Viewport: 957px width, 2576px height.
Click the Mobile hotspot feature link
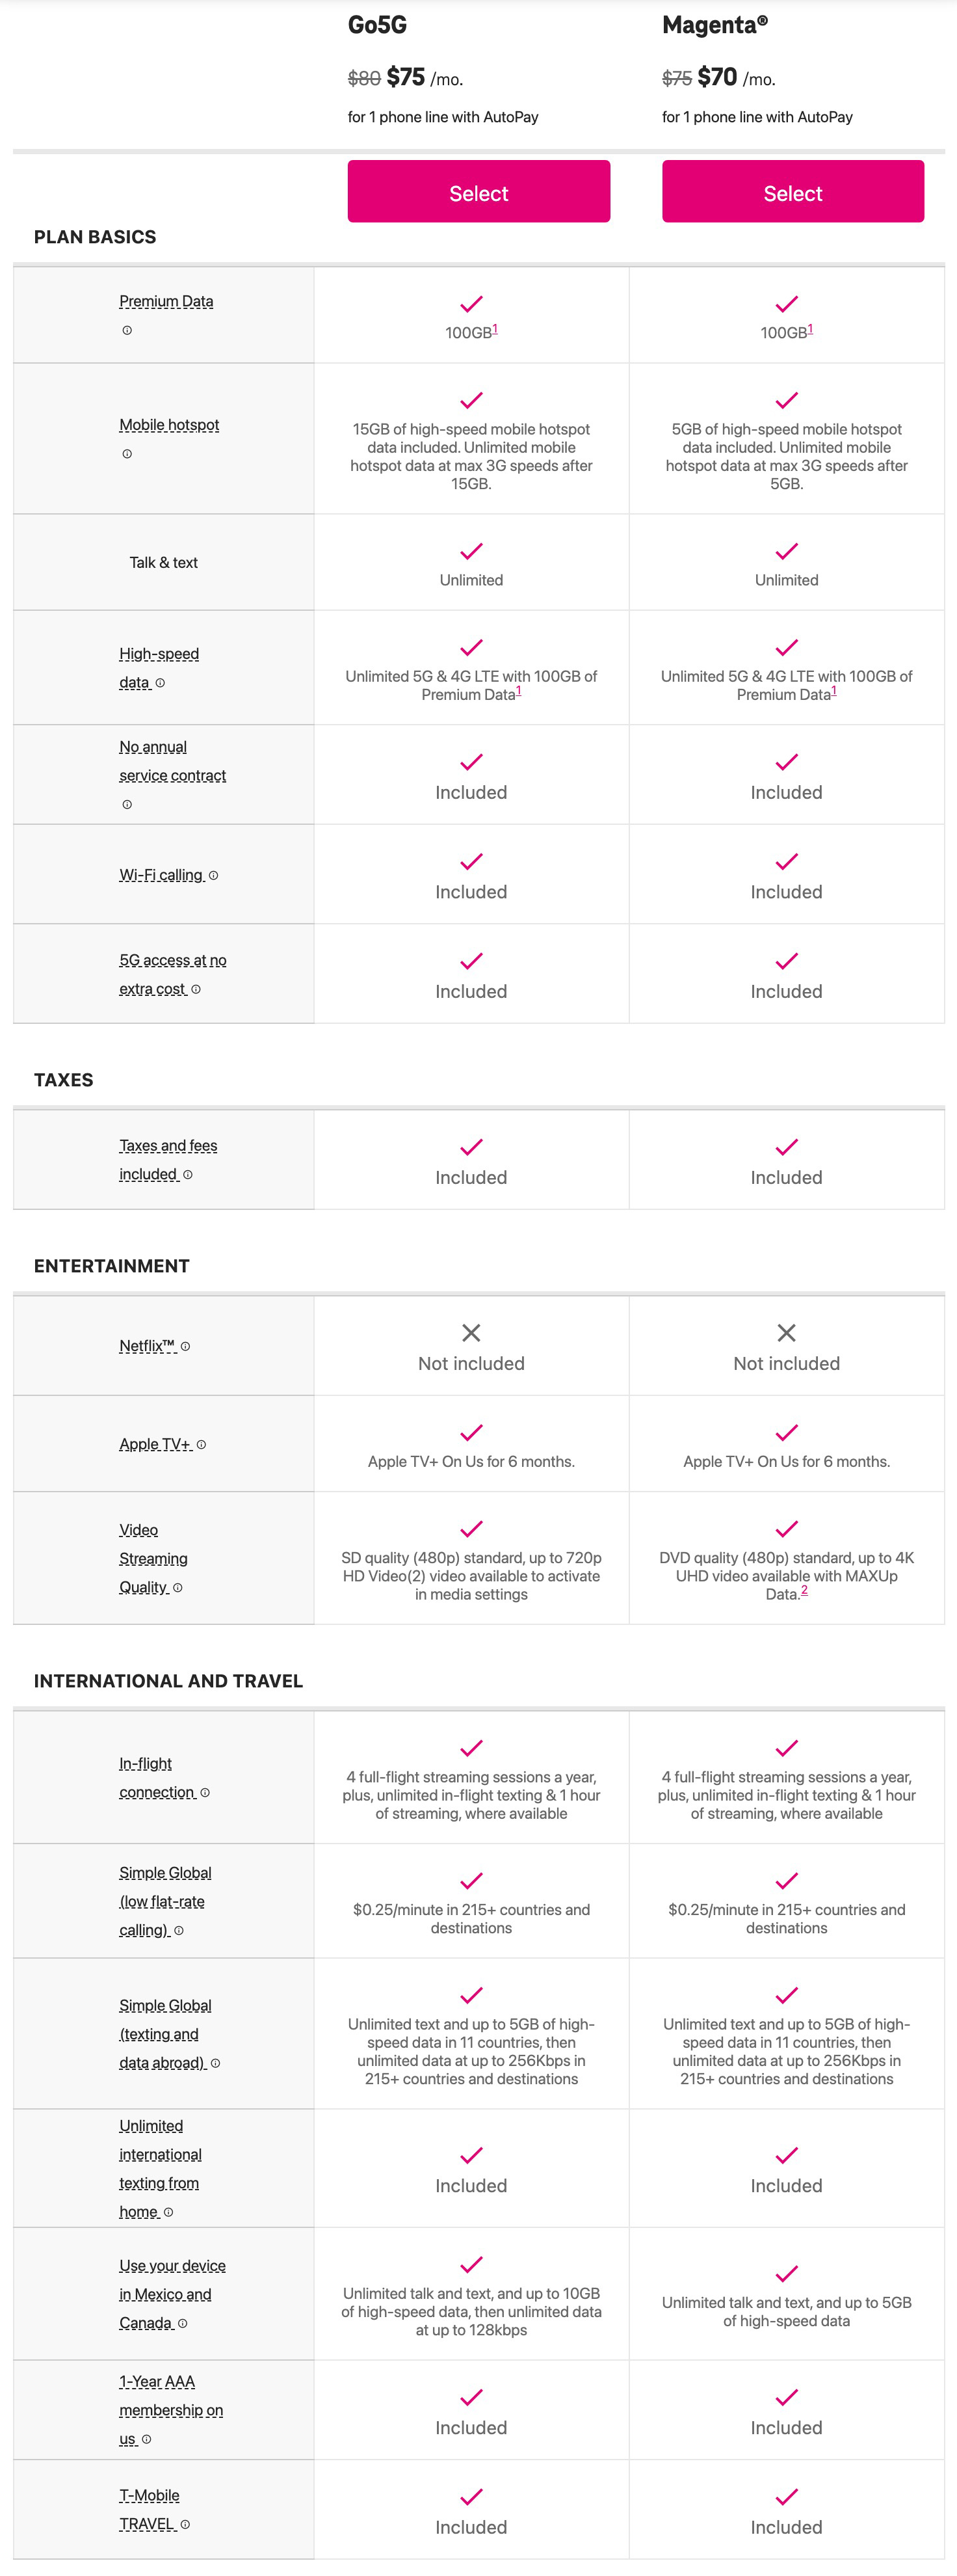pyautogui.click(x=169, y=425)
